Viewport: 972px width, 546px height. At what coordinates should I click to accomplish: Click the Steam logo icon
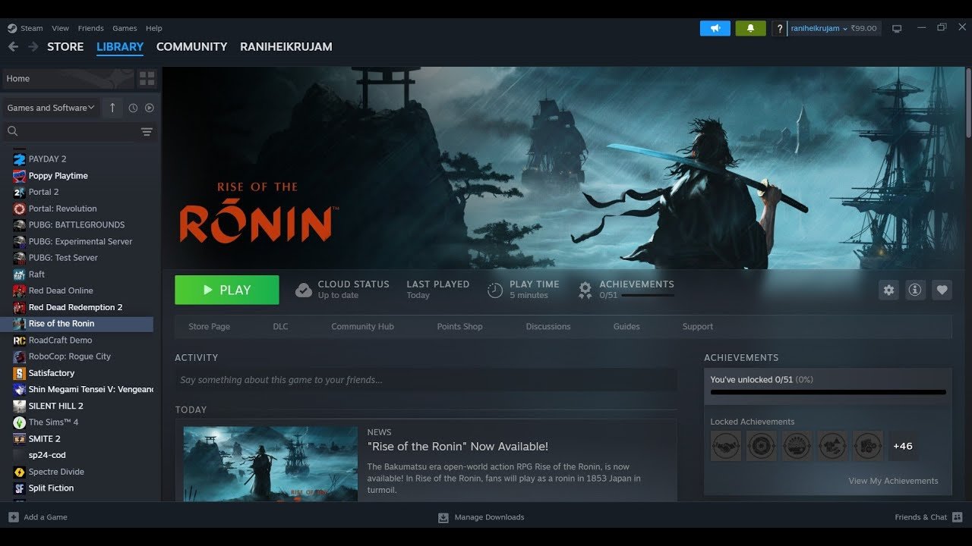12,28
